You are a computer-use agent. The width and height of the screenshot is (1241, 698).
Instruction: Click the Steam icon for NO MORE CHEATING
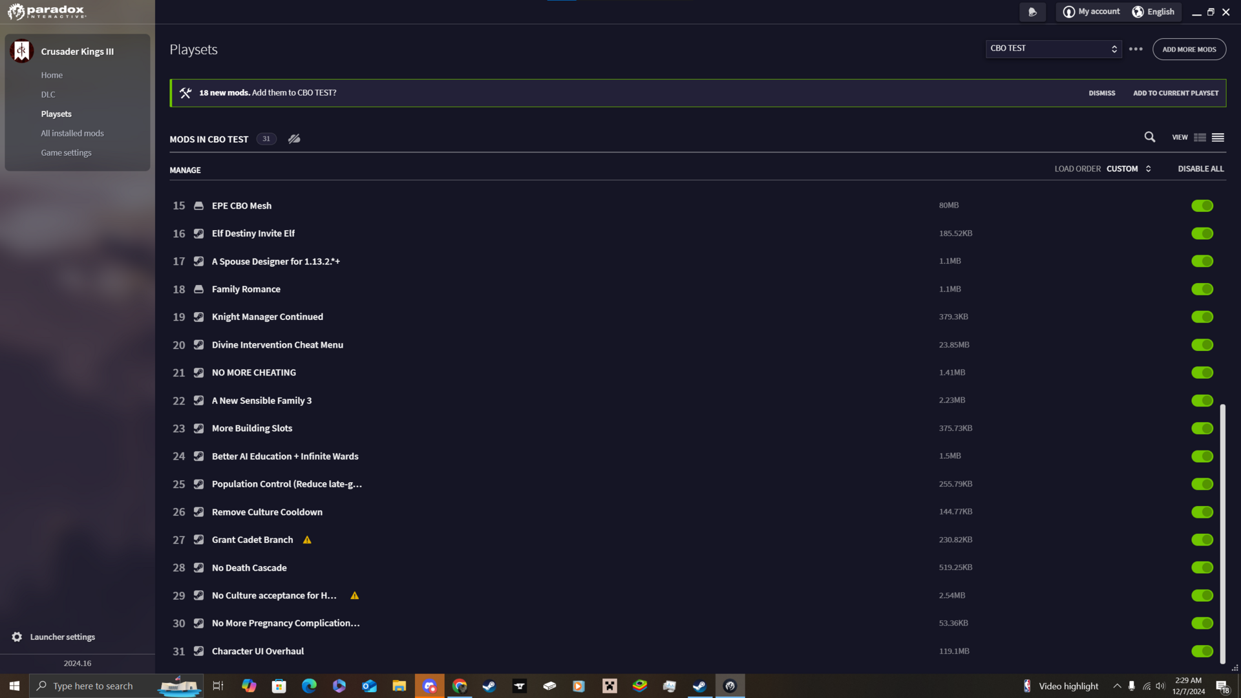tap(199, 372)
